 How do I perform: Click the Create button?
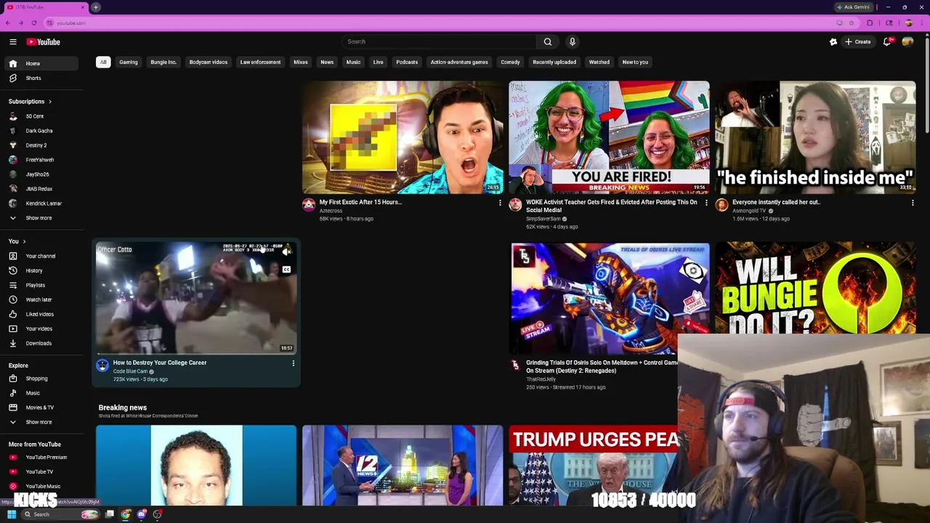coord(858,41)
